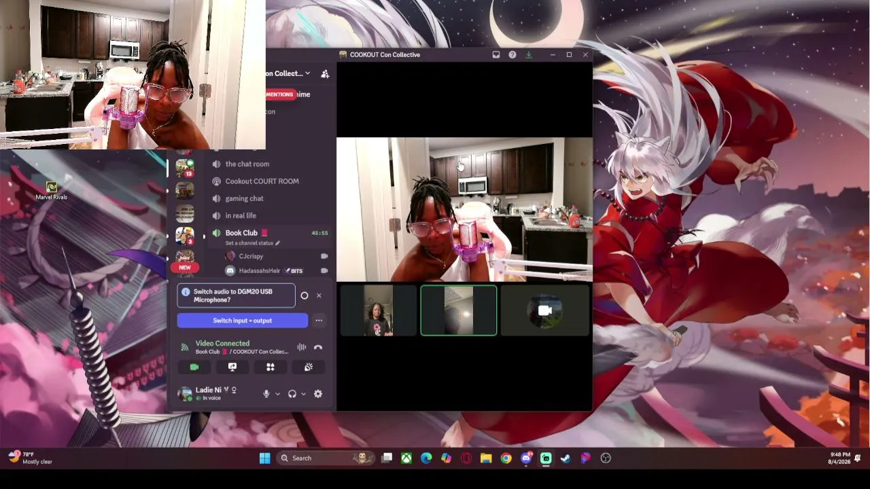Click the info icon on audio switch prompt

coord(186,292)
